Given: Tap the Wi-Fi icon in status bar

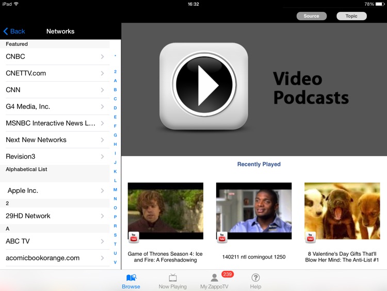Looking at the screenshot, I should 17,4.
